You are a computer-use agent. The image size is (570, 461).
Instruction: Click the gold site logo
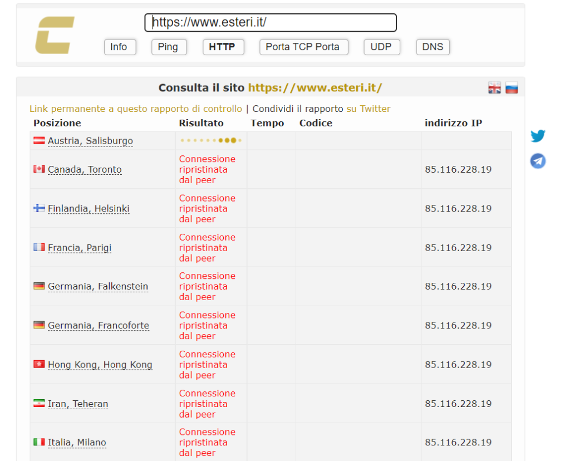(x=55, y=35)
